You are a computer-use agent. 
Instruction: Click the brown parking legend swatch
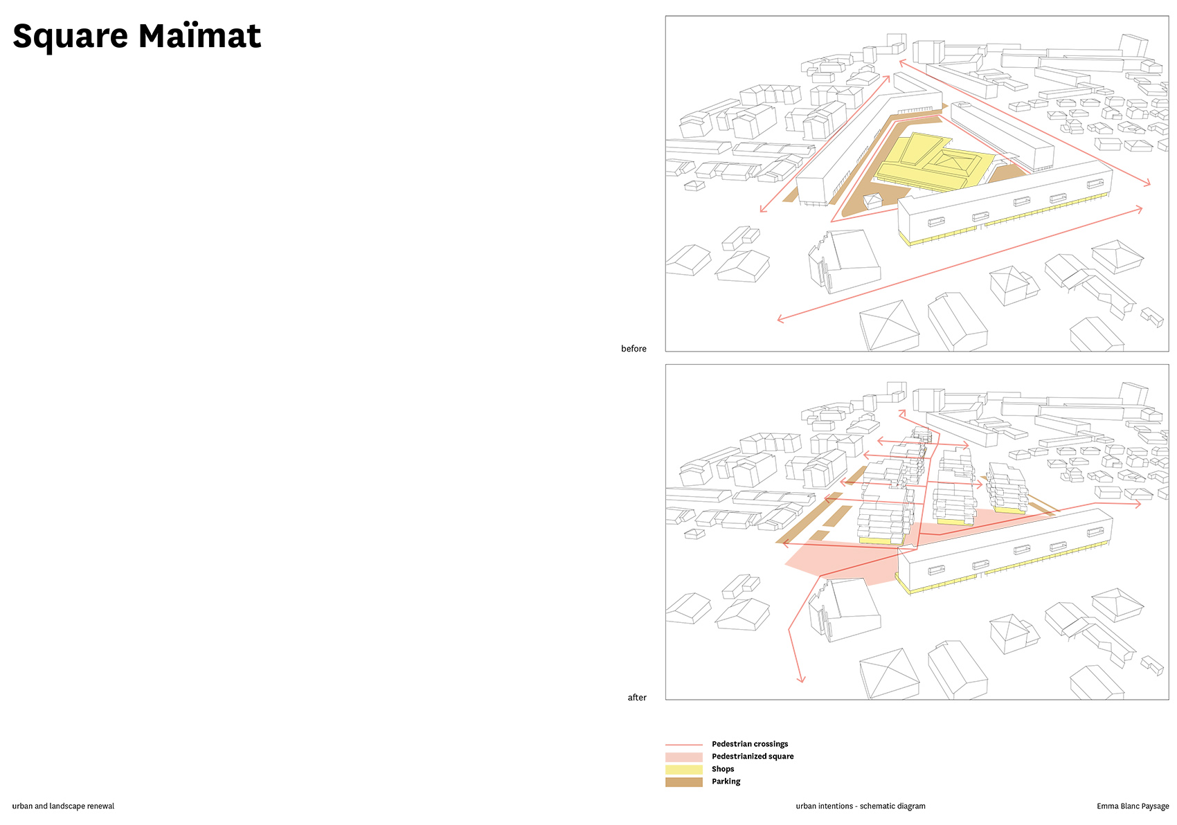click(684, 782)
